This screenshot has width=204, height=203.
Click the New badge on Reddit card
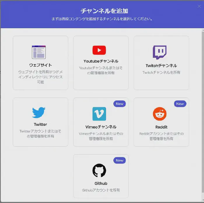point(180,104)
